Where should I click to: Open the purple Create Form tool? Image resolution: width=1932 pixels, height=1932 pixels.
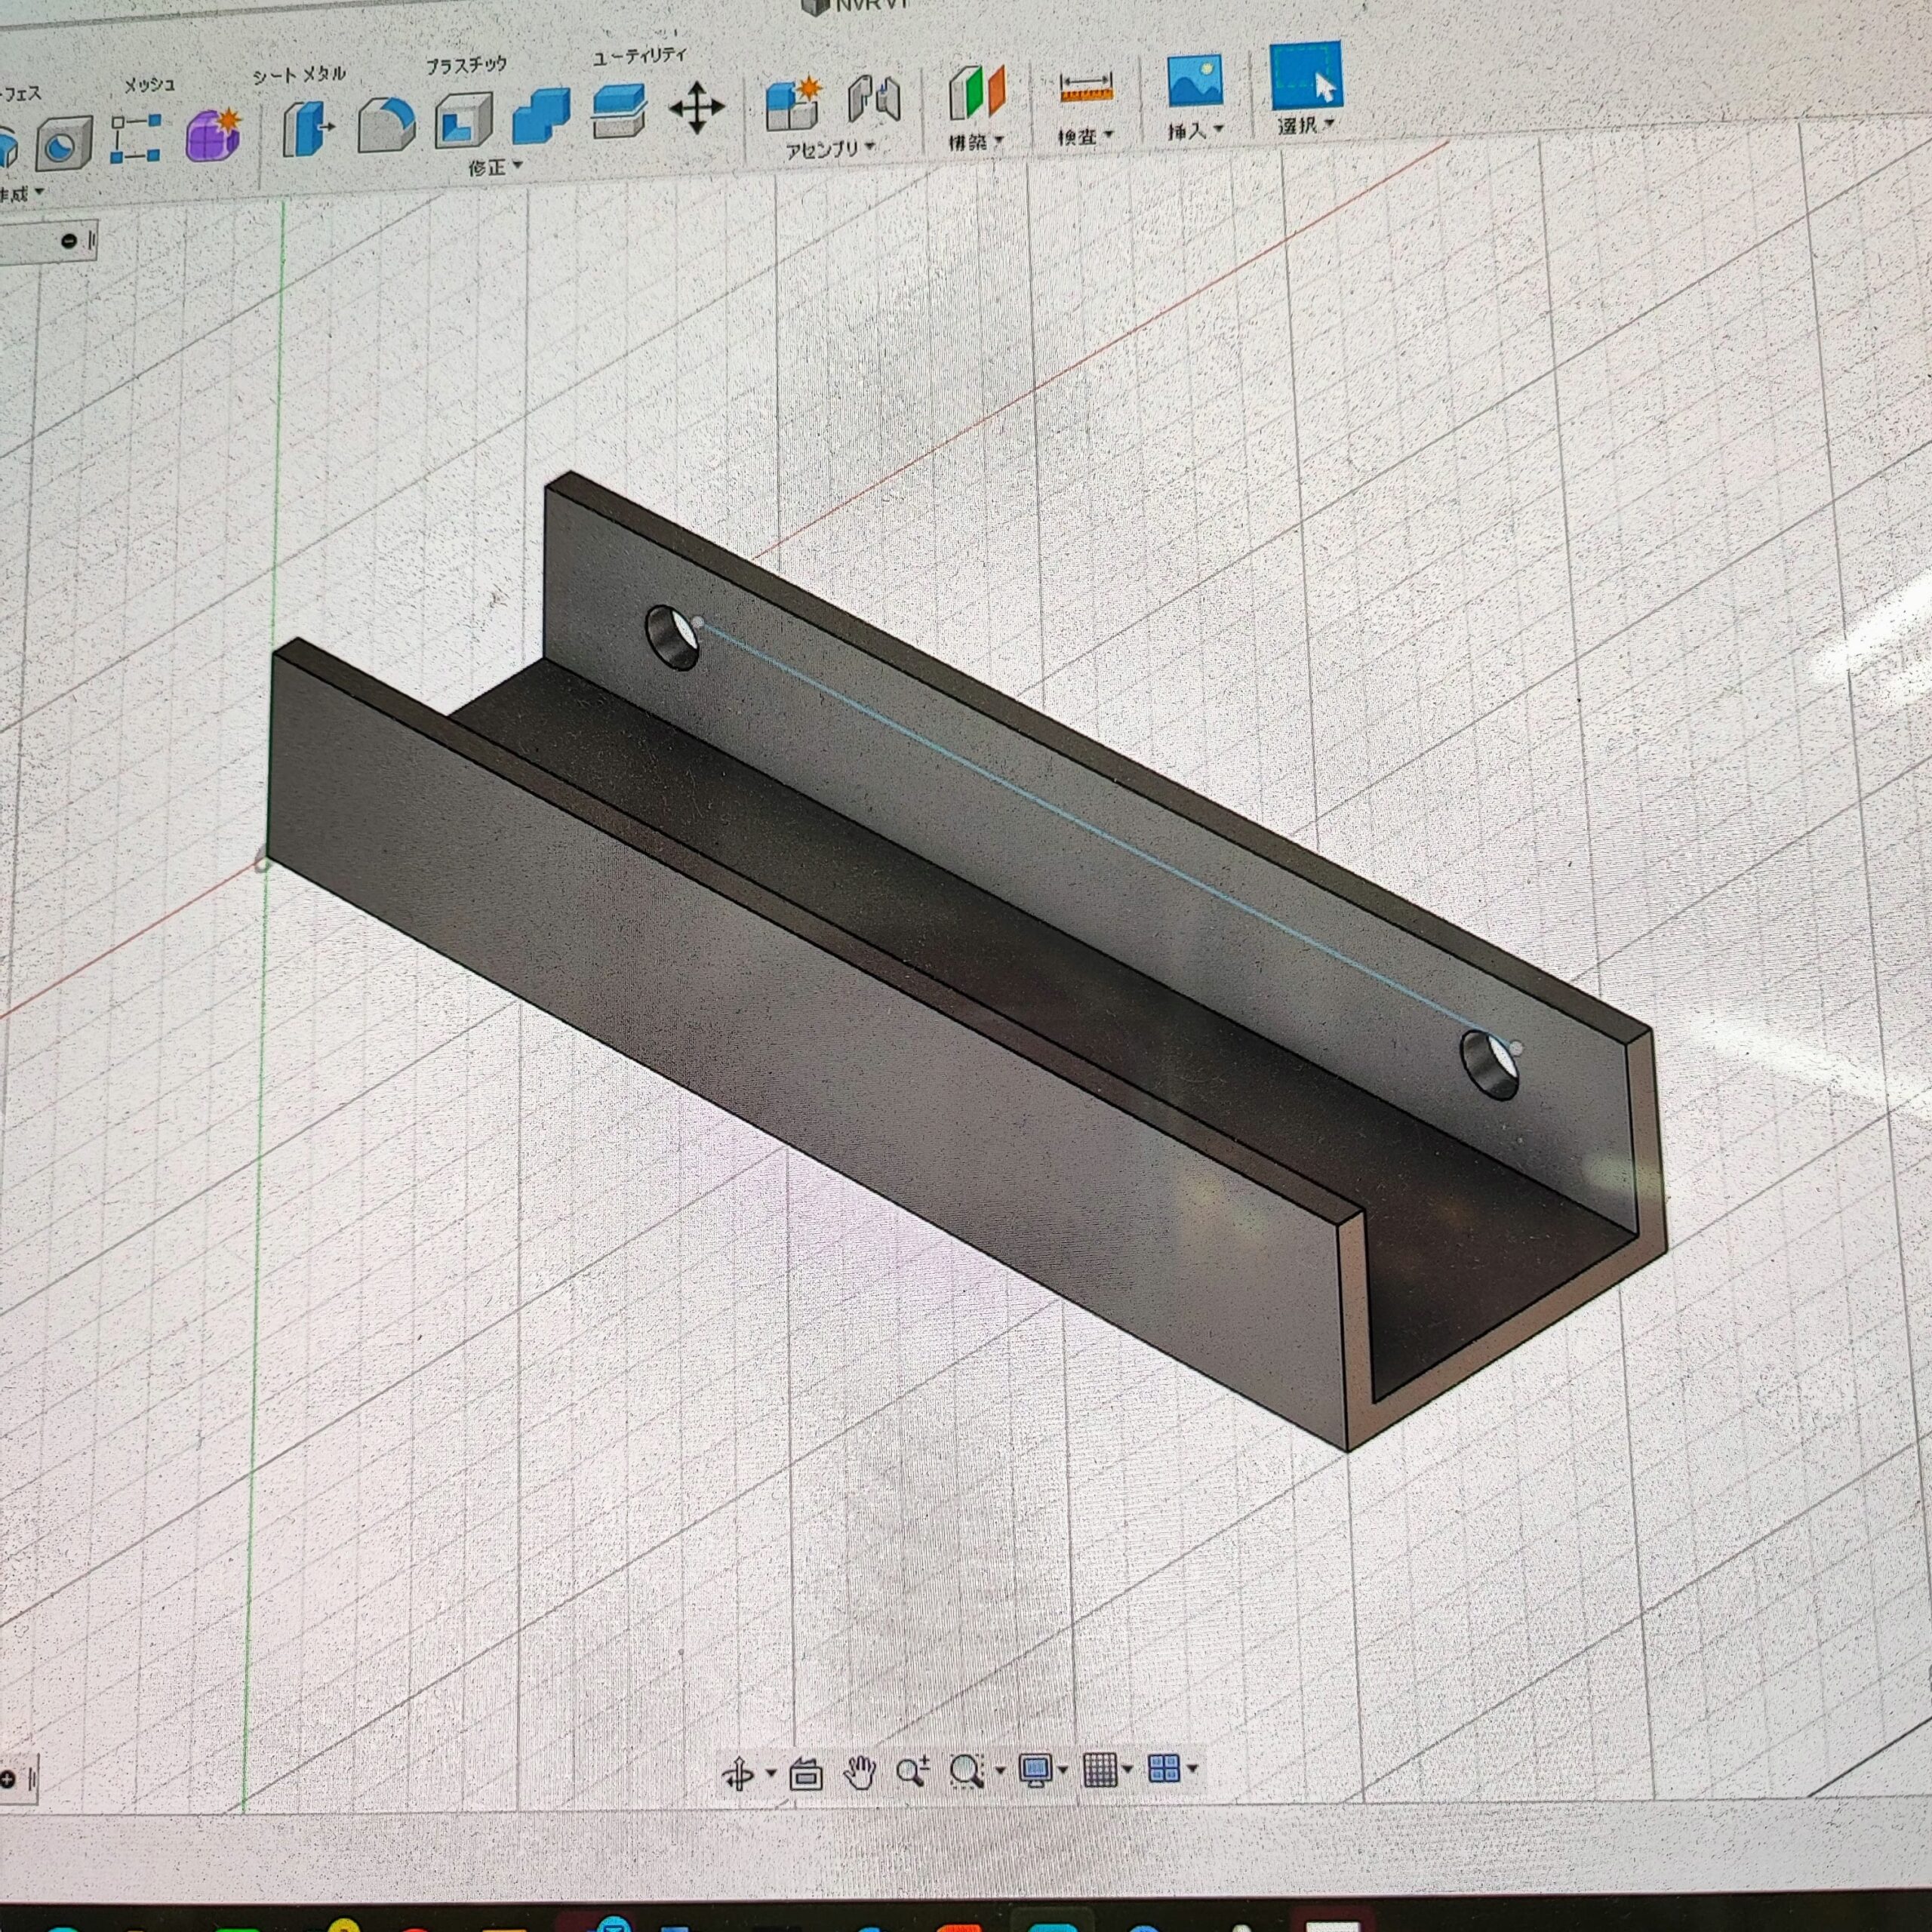213,135
